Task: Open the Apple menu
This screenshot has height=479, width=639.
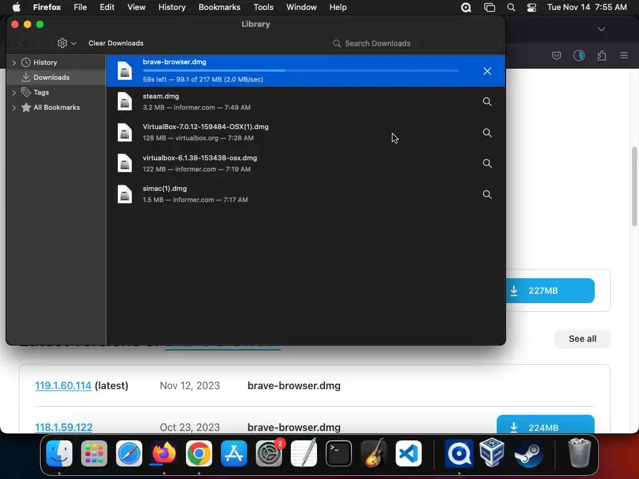Action: point(16,7)
